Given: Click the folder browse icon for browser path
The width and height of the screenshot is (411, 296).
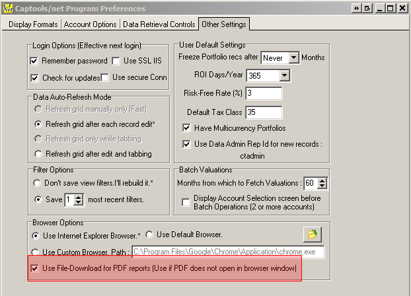Looking at the screenshot, I should (312, 234).
